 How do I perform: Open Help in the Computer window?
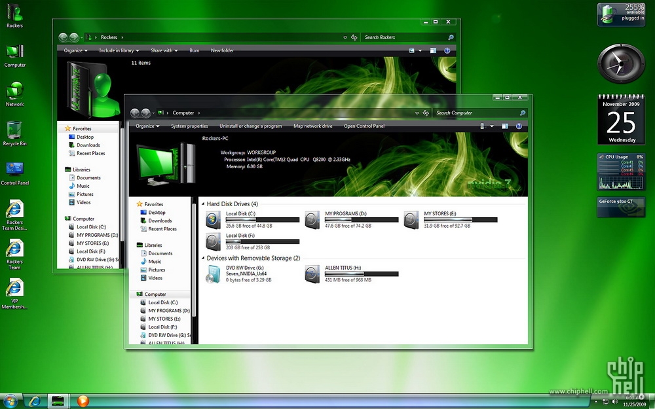click(519, 126)
